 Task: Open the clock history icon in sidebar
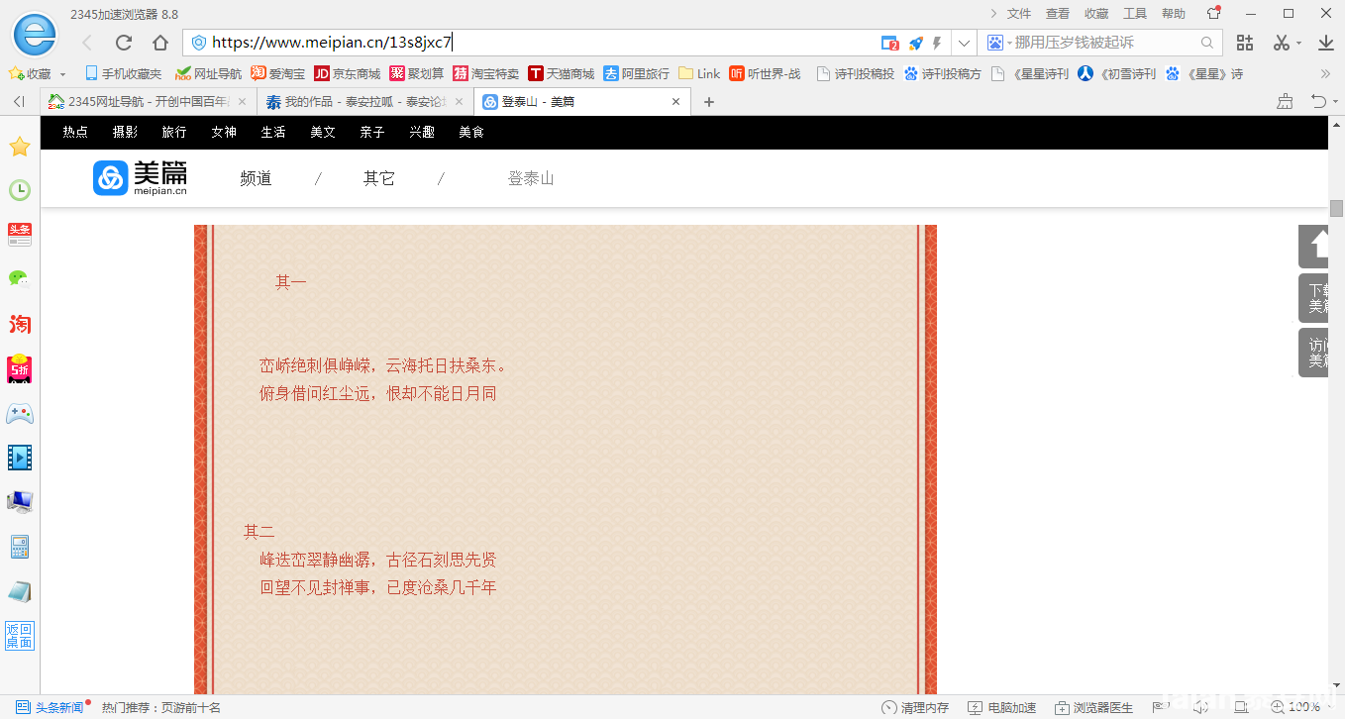tap(20, 190)
